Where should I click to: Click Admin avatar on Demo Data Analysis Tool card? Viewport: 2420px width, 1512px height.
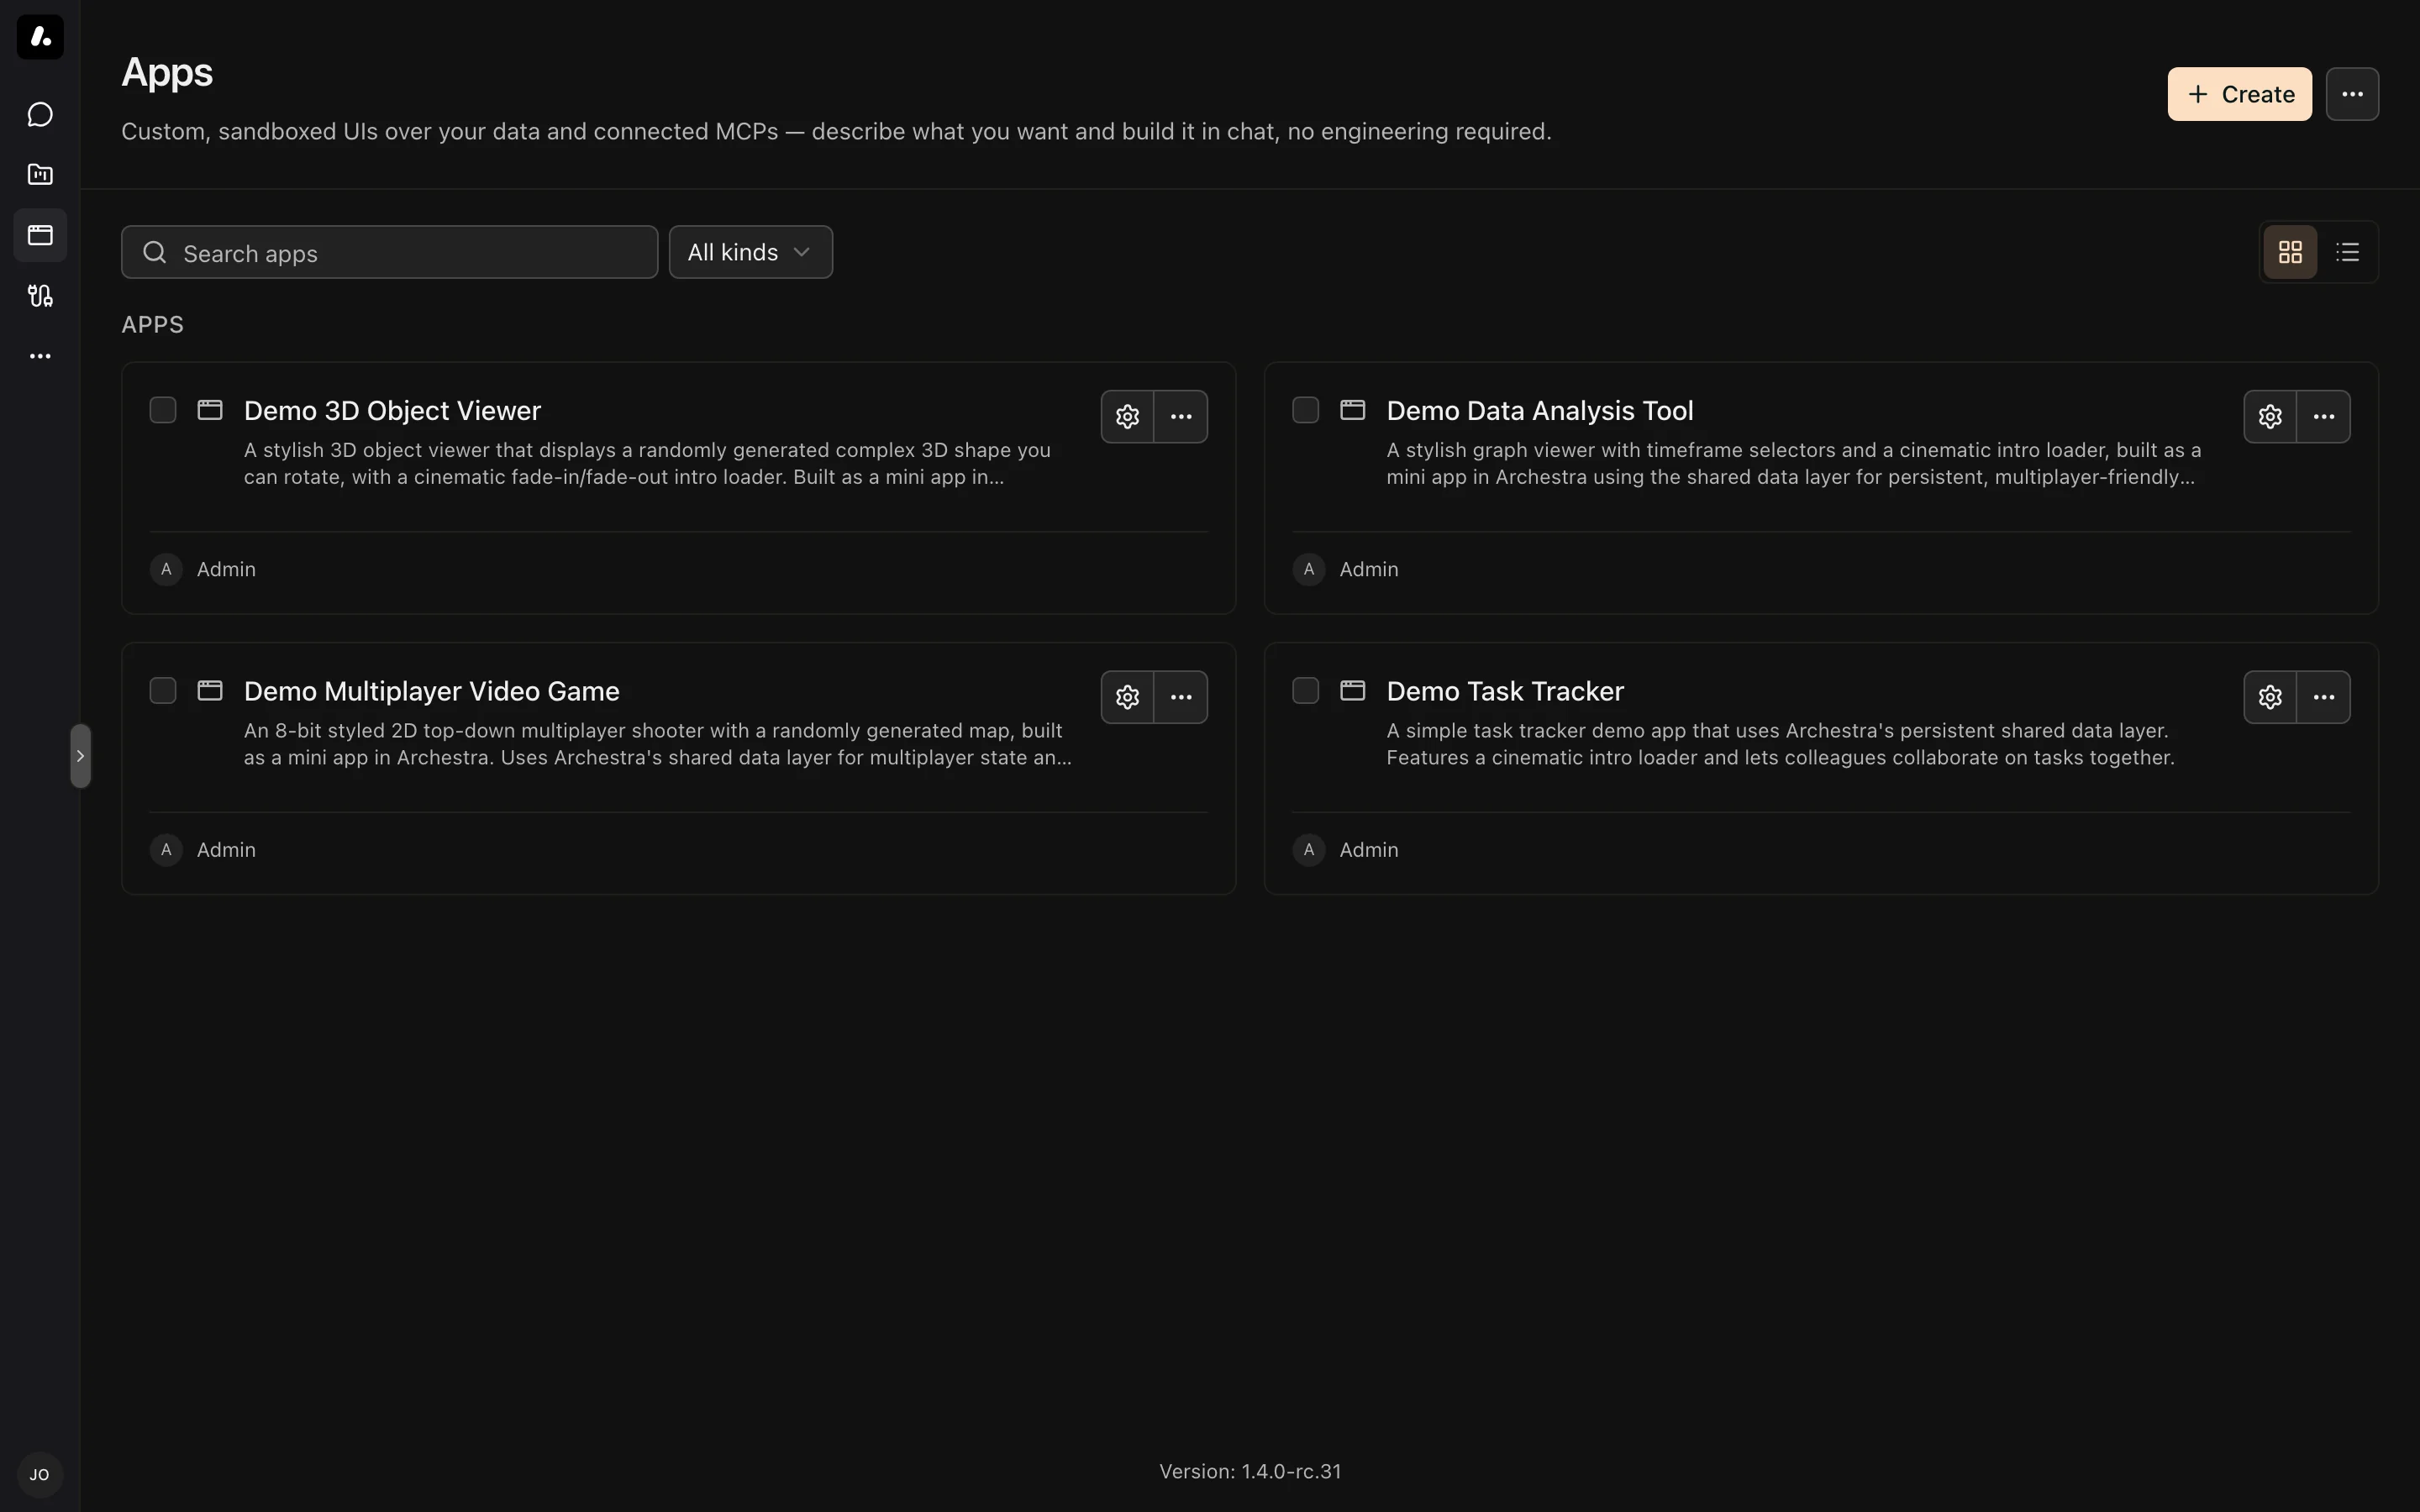pyautogui.click(x=1308, y=569)
